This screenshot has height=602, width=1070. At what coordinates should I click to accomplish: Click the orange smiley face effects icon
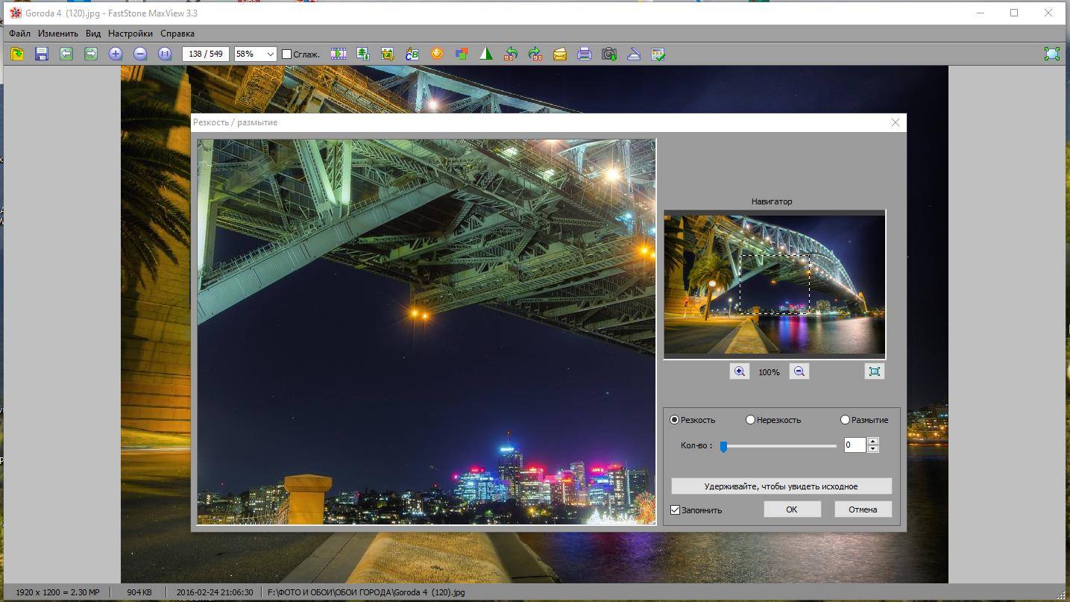coord(437,54)
